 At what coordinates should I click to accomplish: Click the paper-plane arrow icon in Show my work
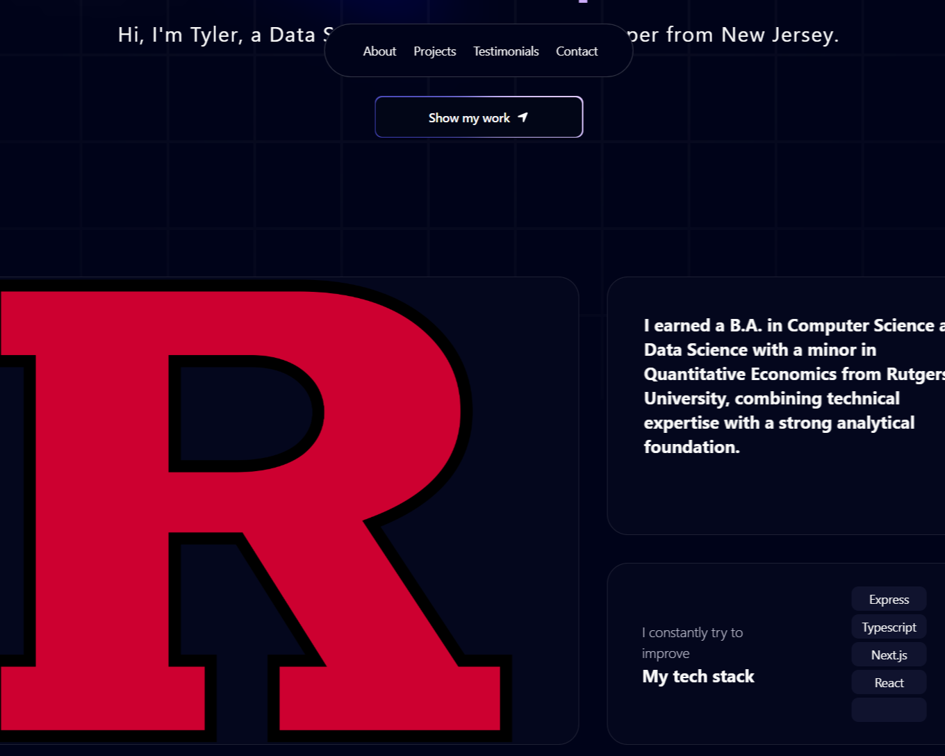[523, 117]
